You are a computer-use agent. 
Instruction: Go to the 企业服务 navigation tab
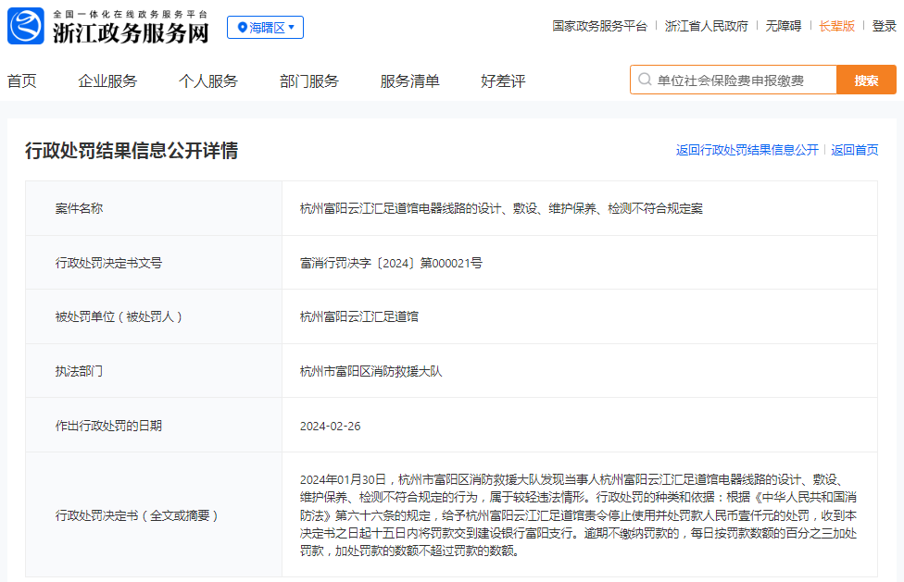107,81
